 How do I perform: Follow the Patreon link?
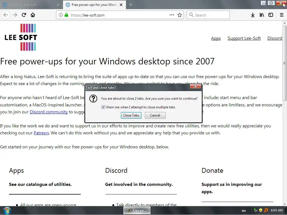pyautogui.click(x=41, y=133)
